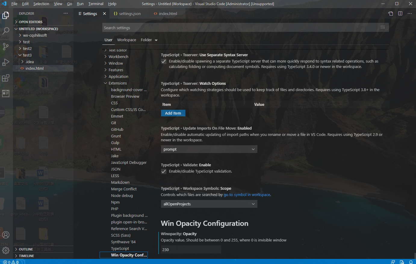The width and height of the screenshot is (416, 264).
Task: Uncheck Use Separate Syntax Server
Action: pos(164,61)
